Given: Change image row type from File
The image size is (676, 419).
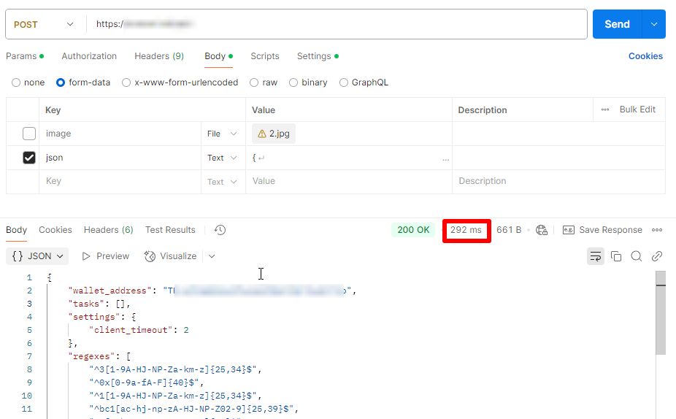Looking at the screenshot, I should point(222,134).
